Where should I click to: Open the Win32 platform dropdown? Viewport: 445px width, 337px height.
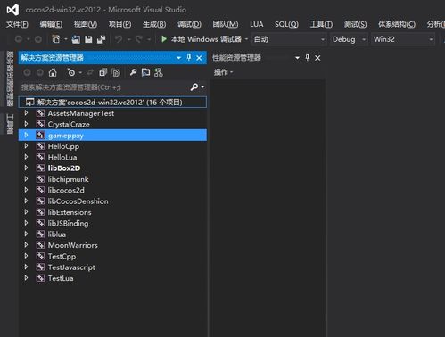403,39
